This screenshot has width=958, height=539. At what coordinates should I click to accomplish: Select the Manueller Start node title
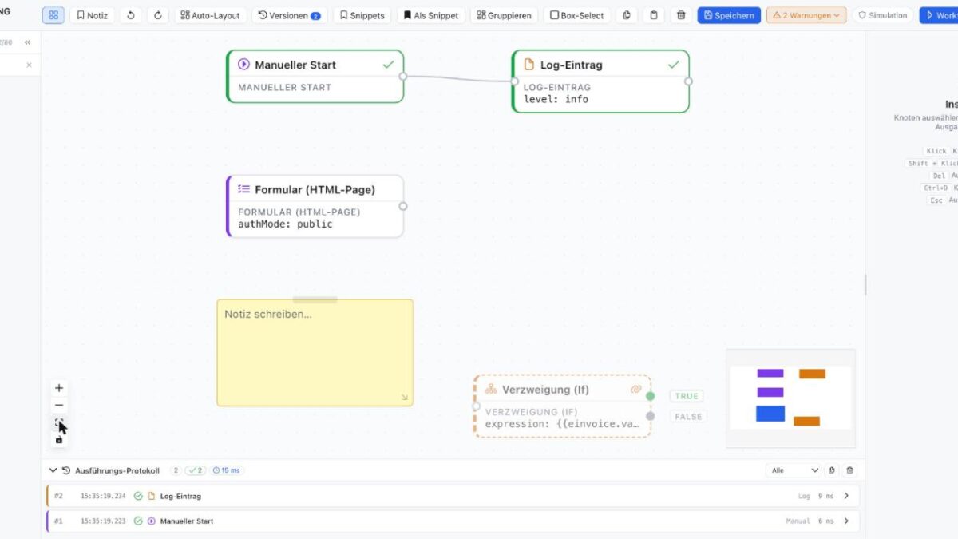coord(295,65)
